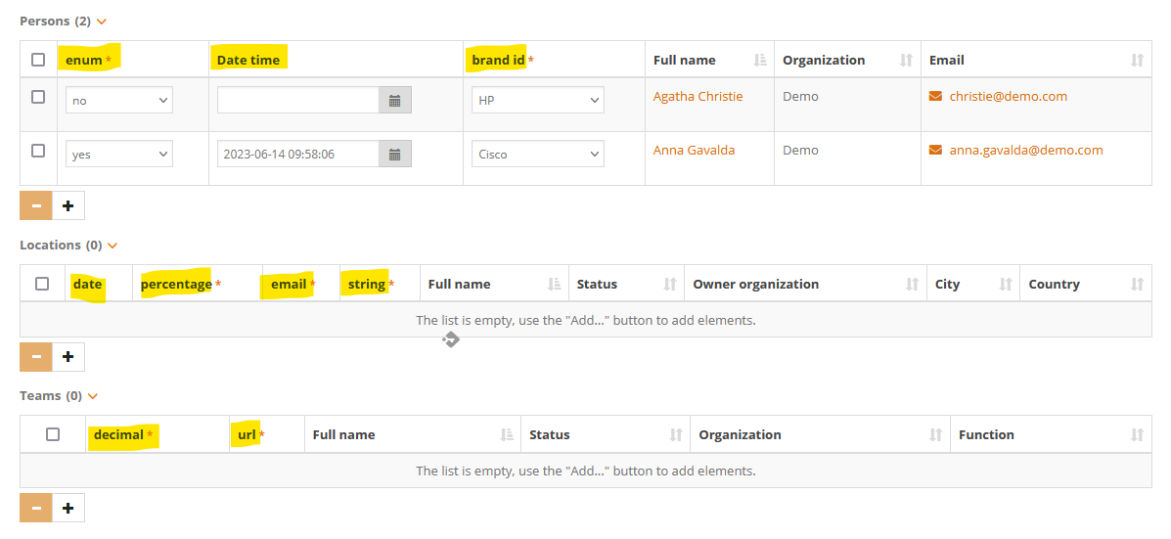This screenshot has height=539, width=1171.
Task: Expand the Teams (0) section chevron
Action: [x=93, y=396]
